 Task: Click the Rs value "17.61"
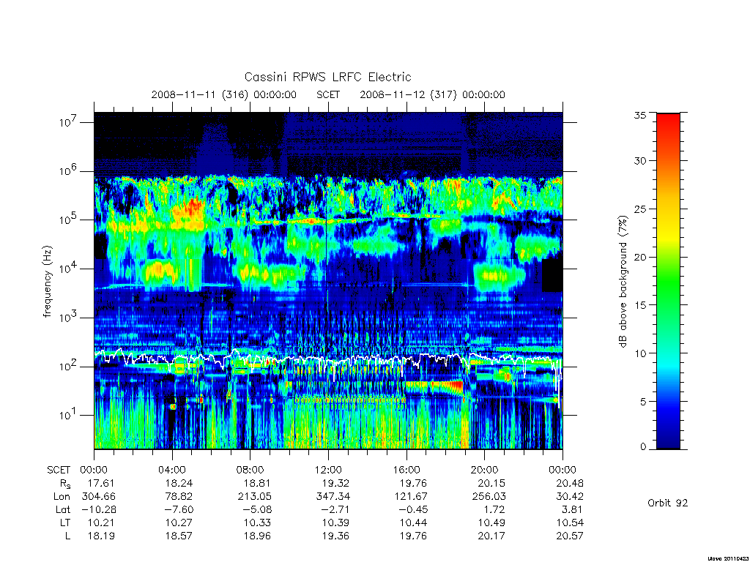[101, 483]
